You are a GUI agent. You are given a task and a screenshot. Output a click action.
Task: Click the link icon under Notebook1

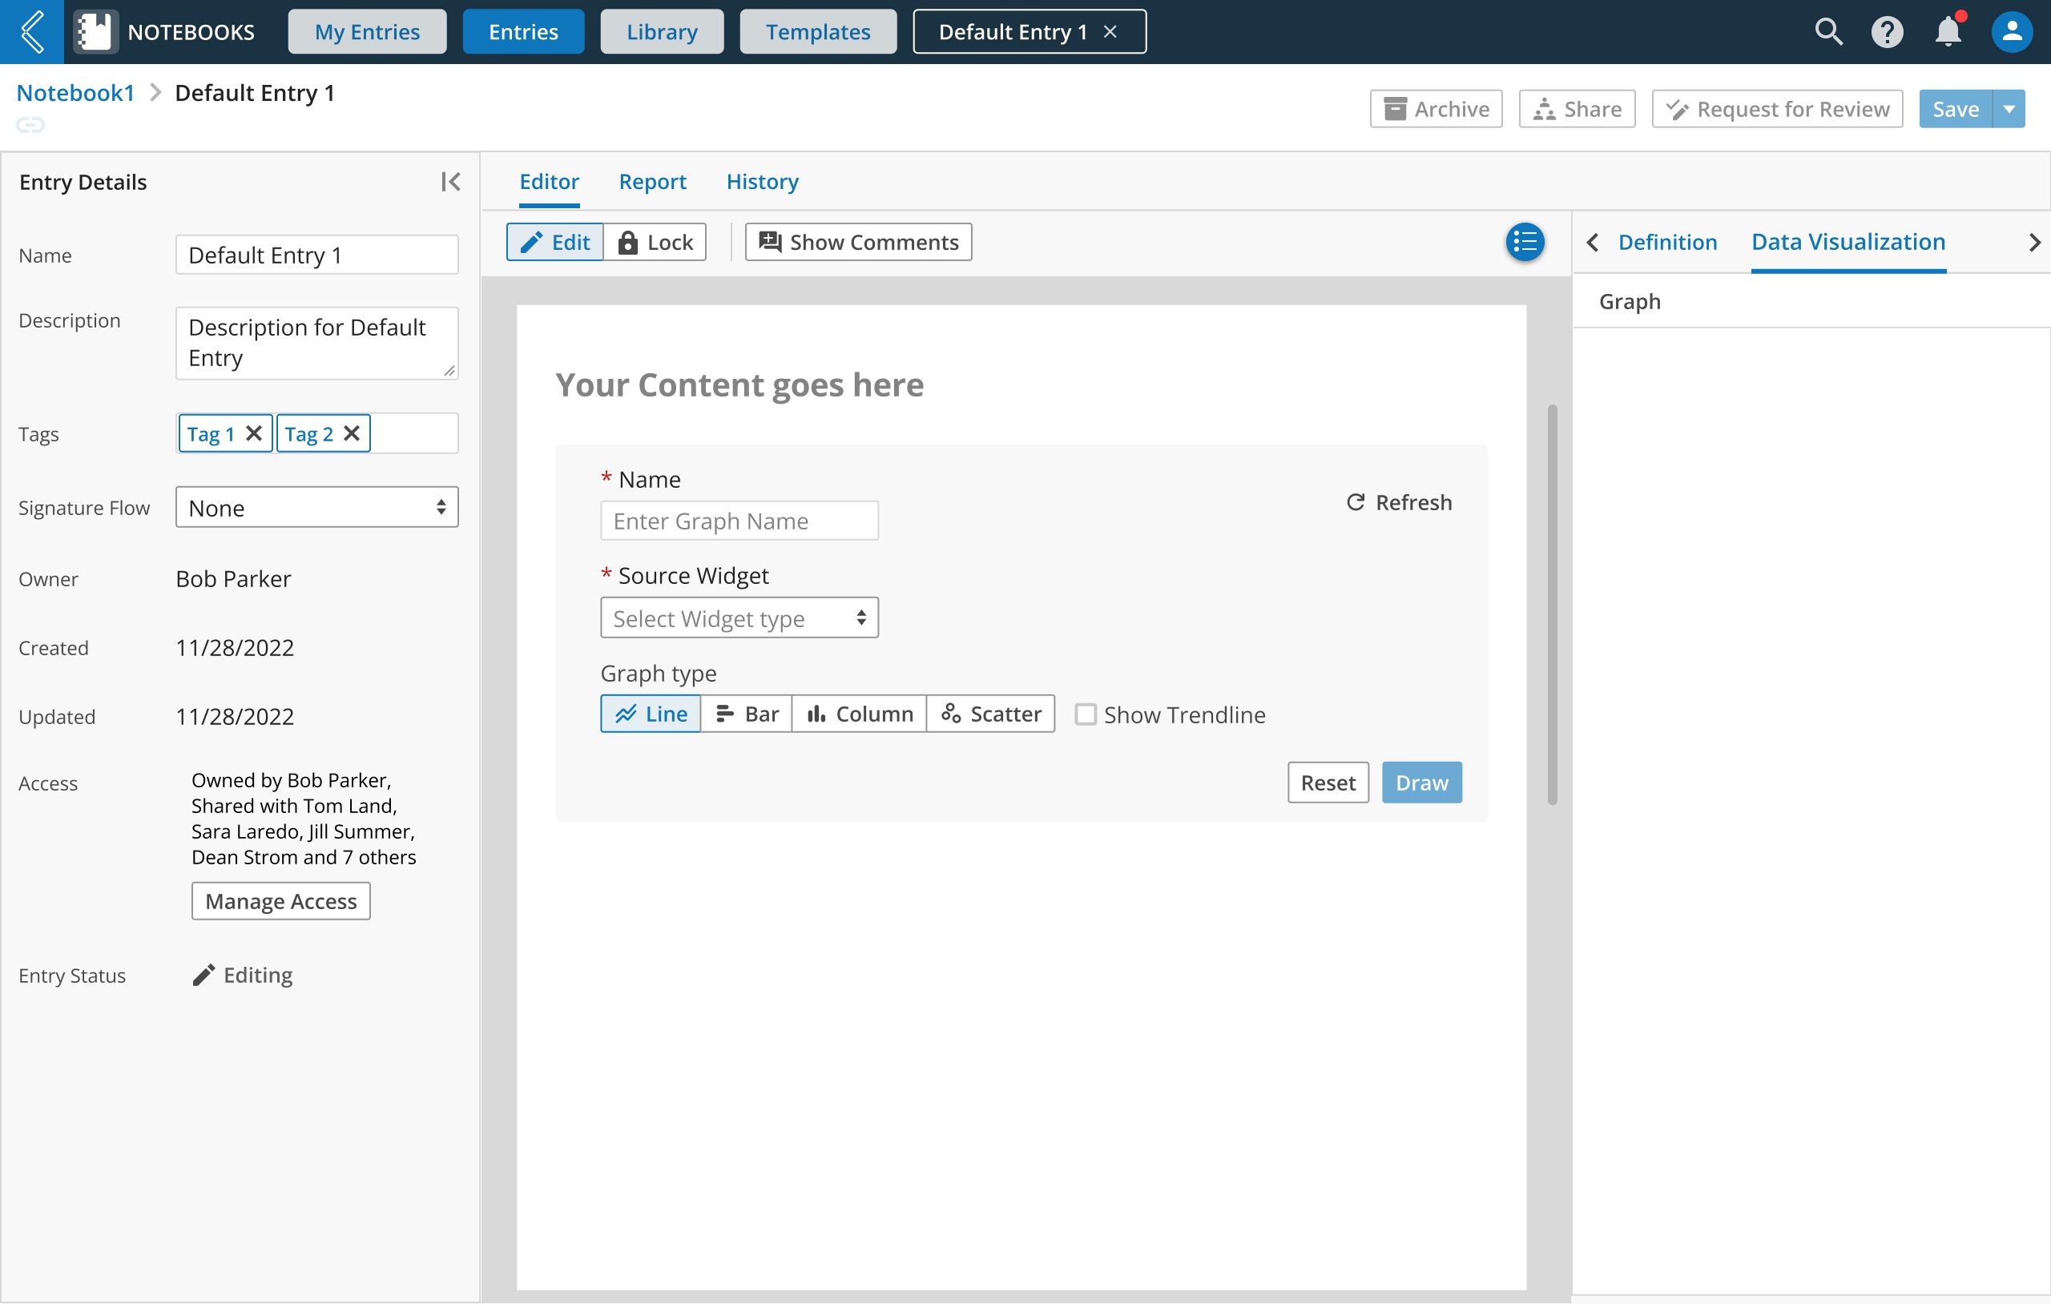click(30, 125)
